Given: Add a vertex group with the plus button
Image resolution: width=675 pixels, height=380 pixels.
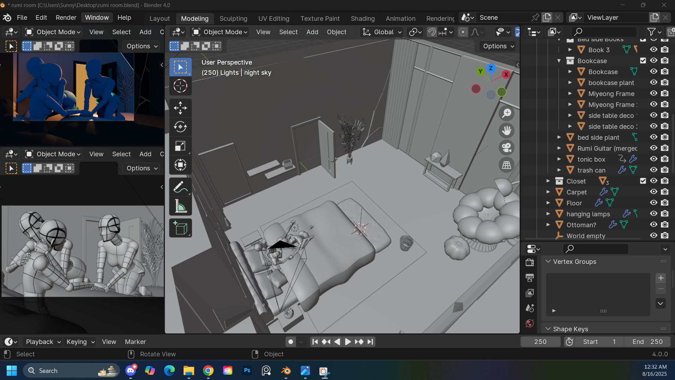Looking at the screenshot, I should click(x=661, y=278).
